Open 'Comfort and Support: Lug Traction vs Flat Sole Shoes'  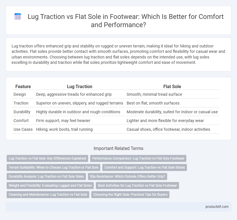pos(144,167)
